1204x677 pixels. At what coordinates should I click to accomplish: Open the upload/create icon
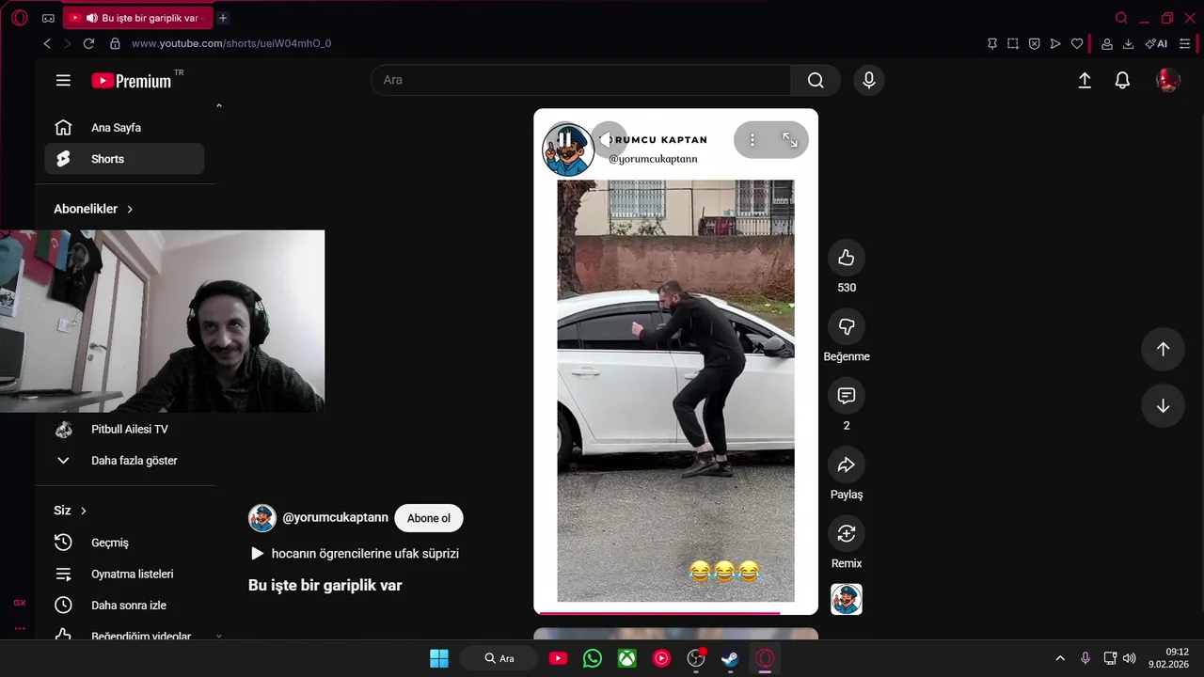[x=1085, y=81]
